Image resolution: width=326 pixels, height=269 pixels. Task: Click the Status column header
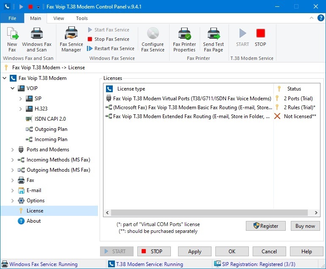297,89
